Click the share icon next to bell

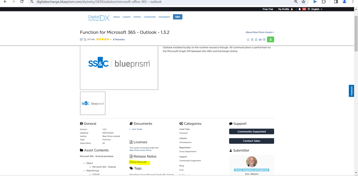pyautogui.click(x=252, y=40)
